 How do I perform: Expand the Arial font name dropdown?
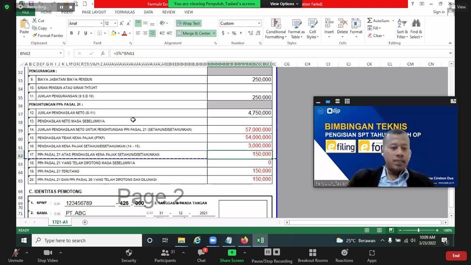101,23
